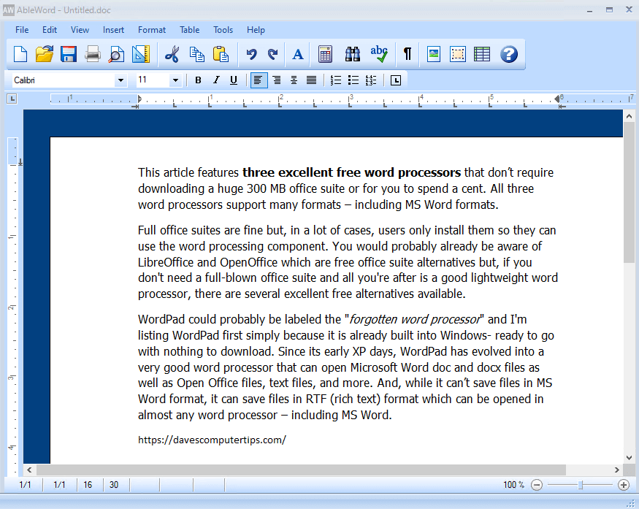Image resolution: width=639 pixels, height=509 pixels.
Task: Insert an image into the document
Action: pyautogui.click(x=434, y=54)
